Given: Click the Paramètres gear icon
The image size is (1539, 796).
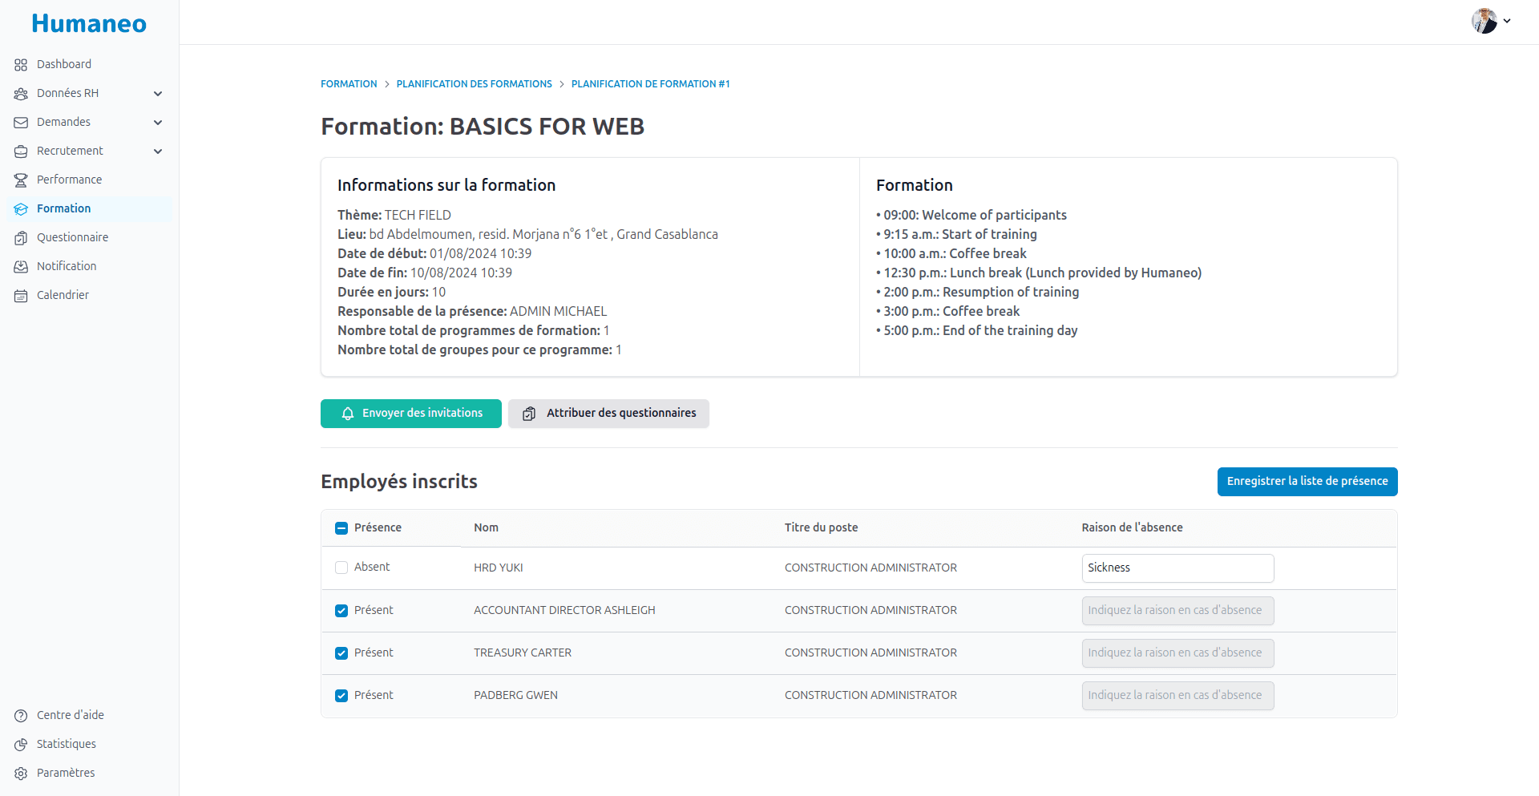Looking at the screenshot, I should 21,774.
